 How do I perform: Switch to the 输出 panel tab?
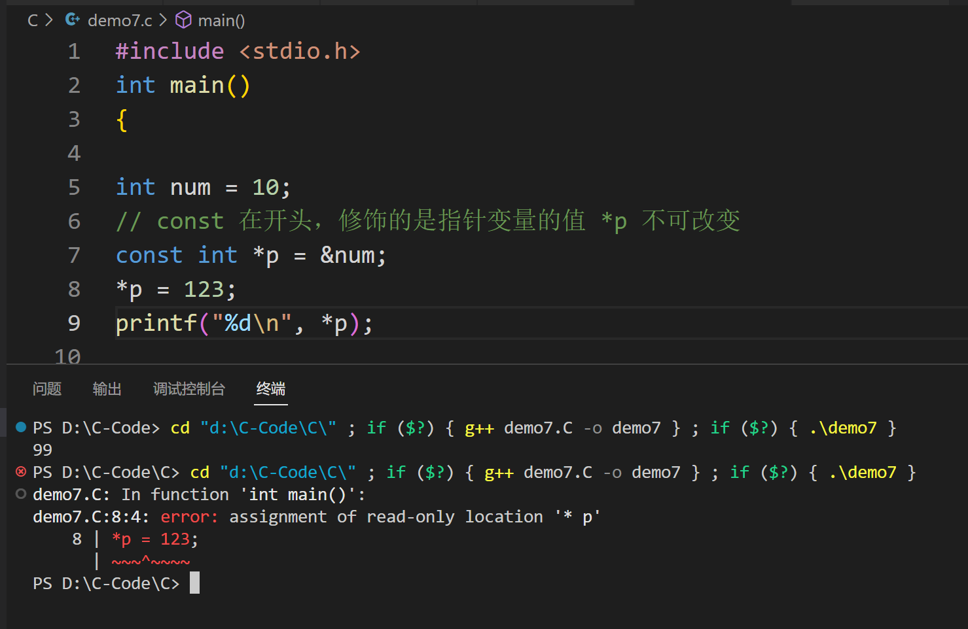point(107,389)
